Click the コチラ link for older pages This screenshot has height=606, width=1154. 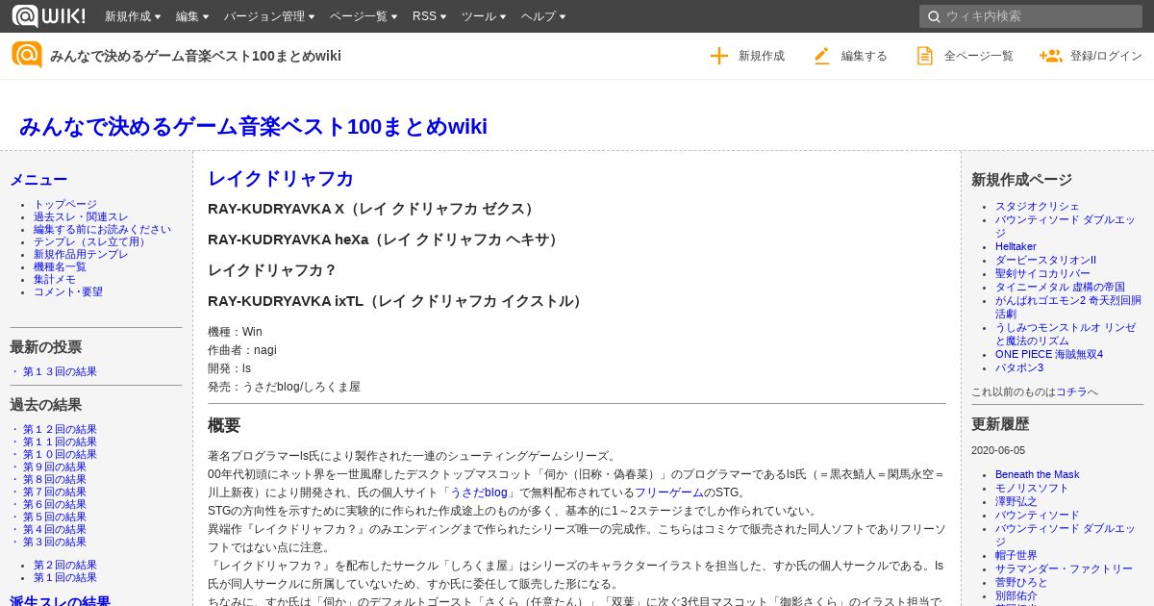click(1071, 391)
